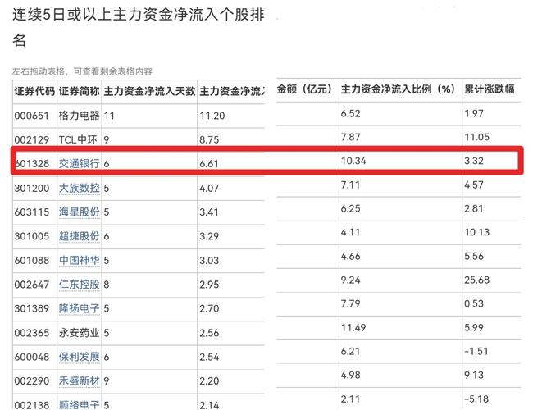Image resolution: width=533 pixels, height=410 pixels.
Task: Select inflow ratio value 6.52
Action: (x=350, y=113)
